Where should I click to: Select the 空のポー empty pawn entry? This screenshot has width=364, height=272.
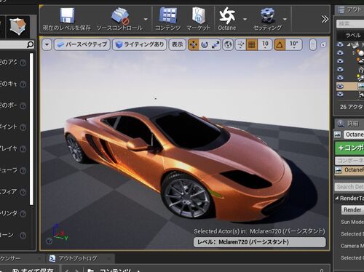[x=9, y=105]
